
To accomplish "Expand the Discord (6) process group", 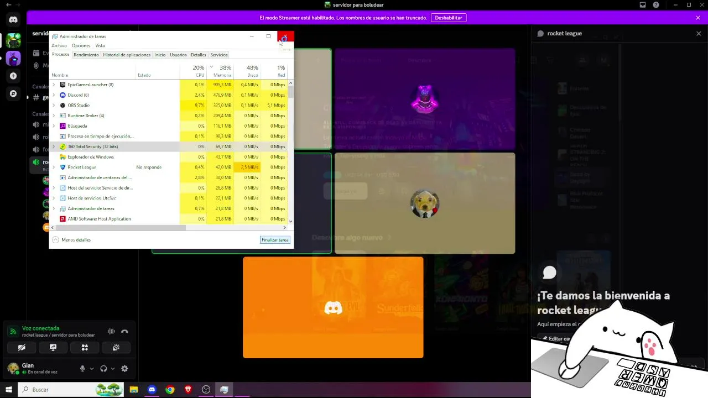I will pos(54,95).
